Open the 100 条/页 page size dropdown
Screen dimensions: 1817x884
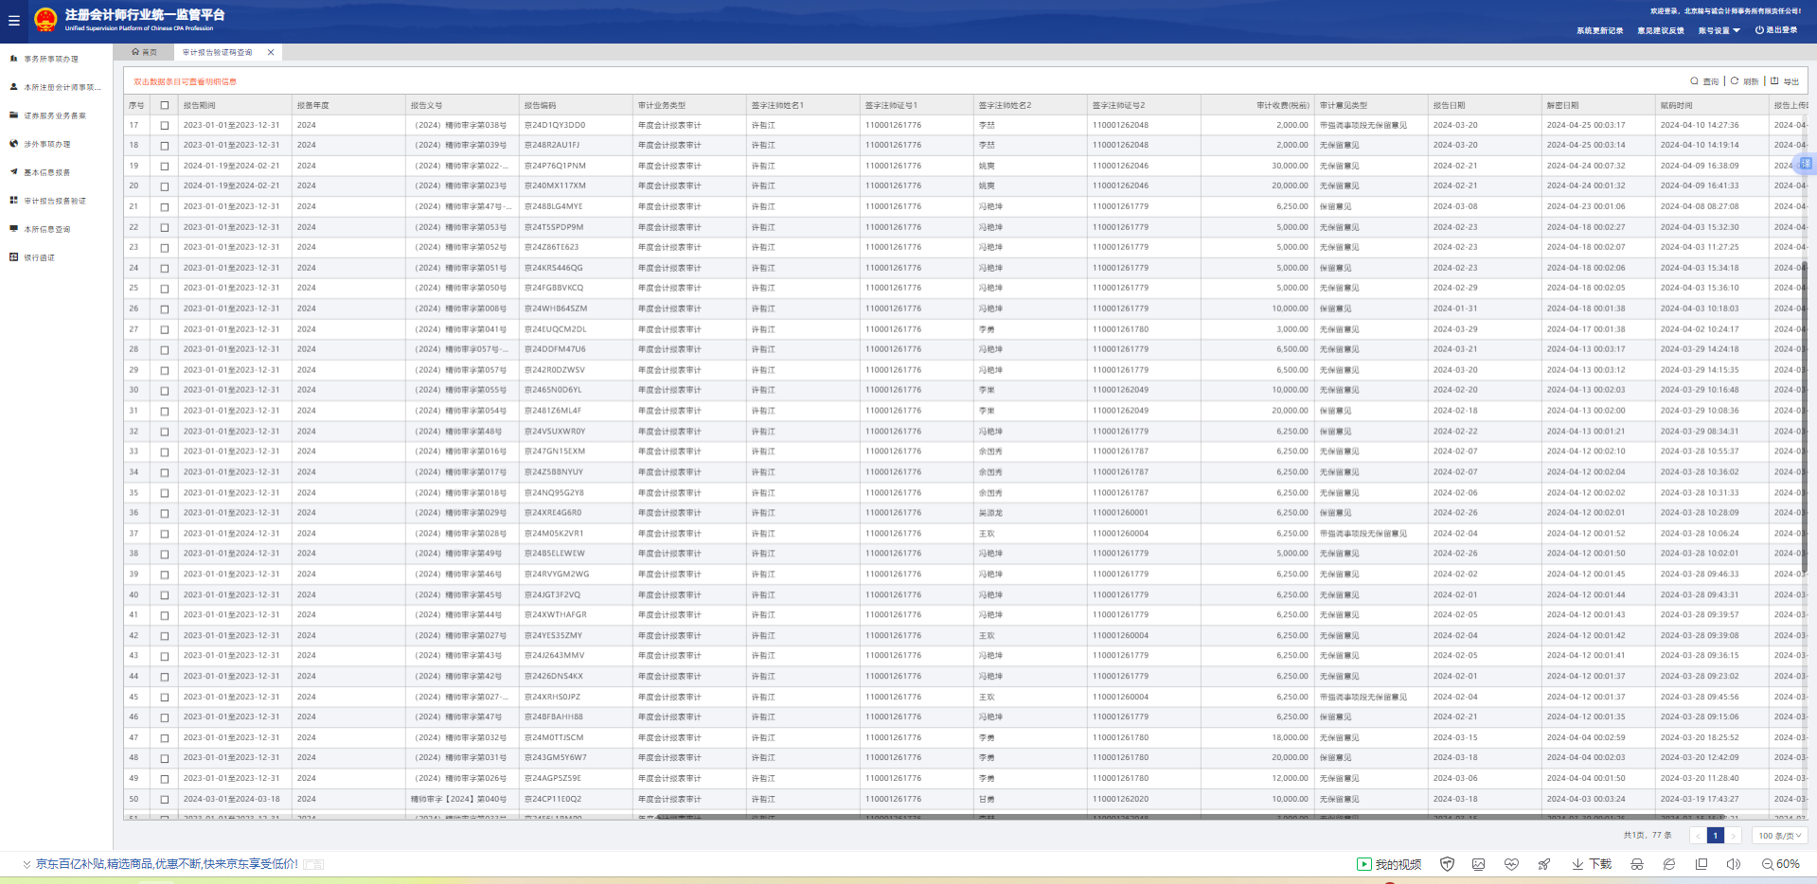(x=1780, y=836)
